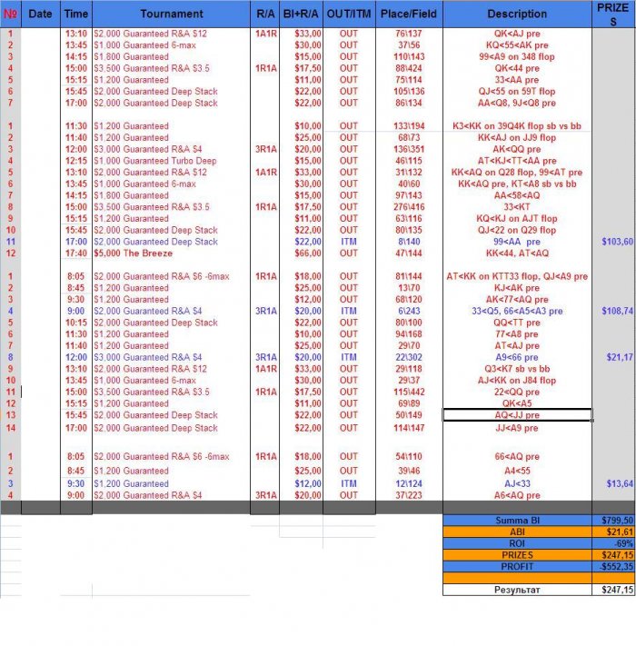
Task: Select the R/A column header
Action: pyautogui.click(x=265, y=14)
